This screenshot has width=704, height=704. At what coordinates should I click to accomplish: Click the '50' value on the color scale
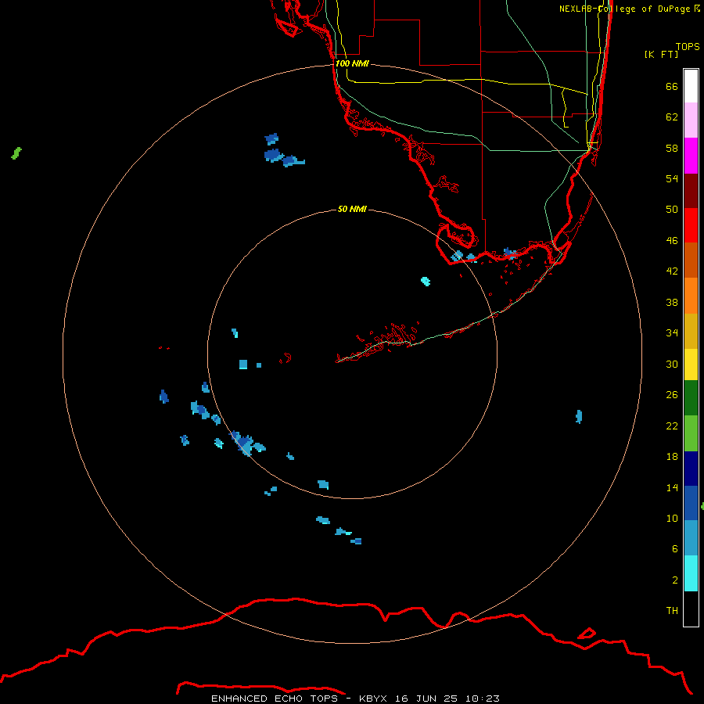coord(672,210)
